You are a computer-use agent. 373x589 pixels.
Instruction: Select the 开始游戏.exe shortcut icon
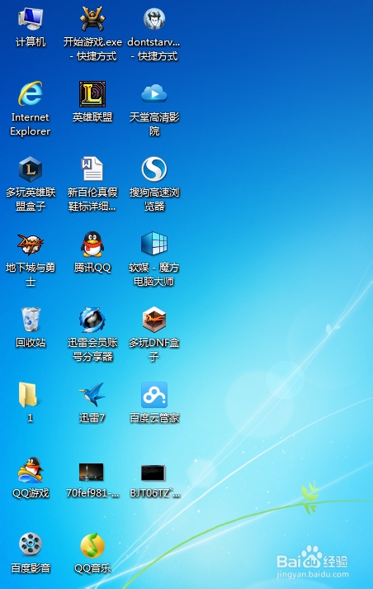point(92,19)
